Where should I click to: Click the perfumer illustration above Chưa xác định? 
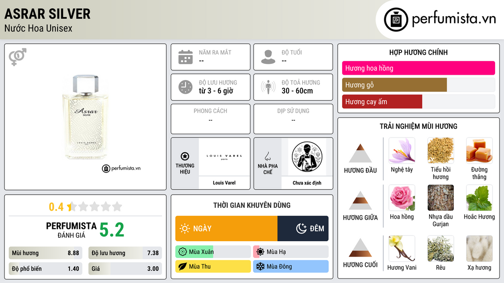(307, 157)
